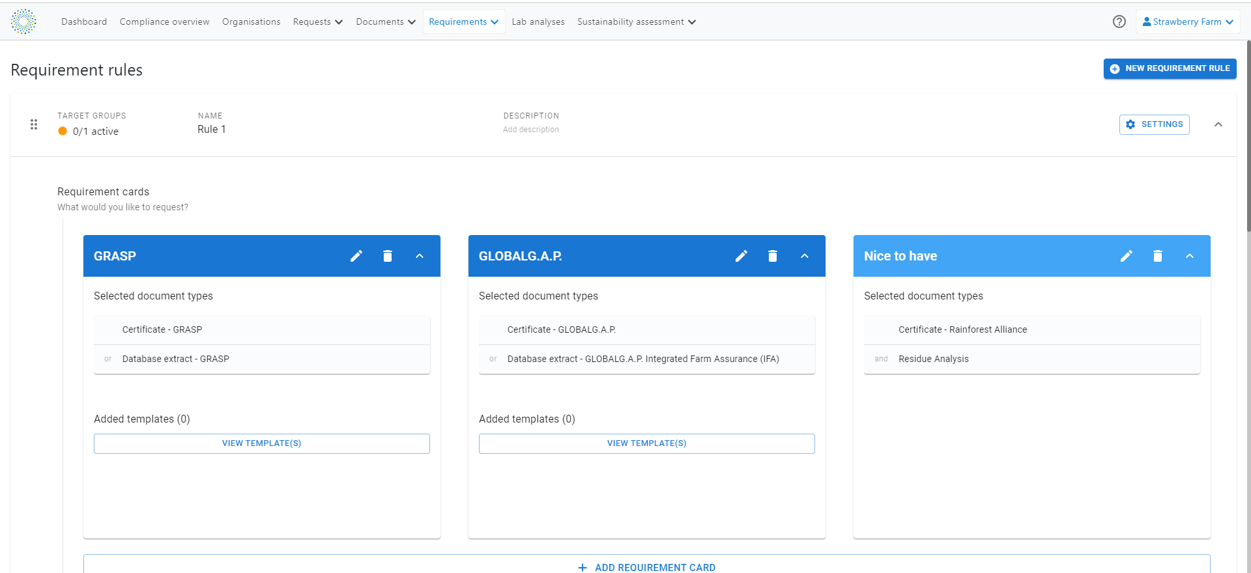This screenshot has width=1251, height=573.
Task: Click the Add description field
Action: tap(531, 130)
